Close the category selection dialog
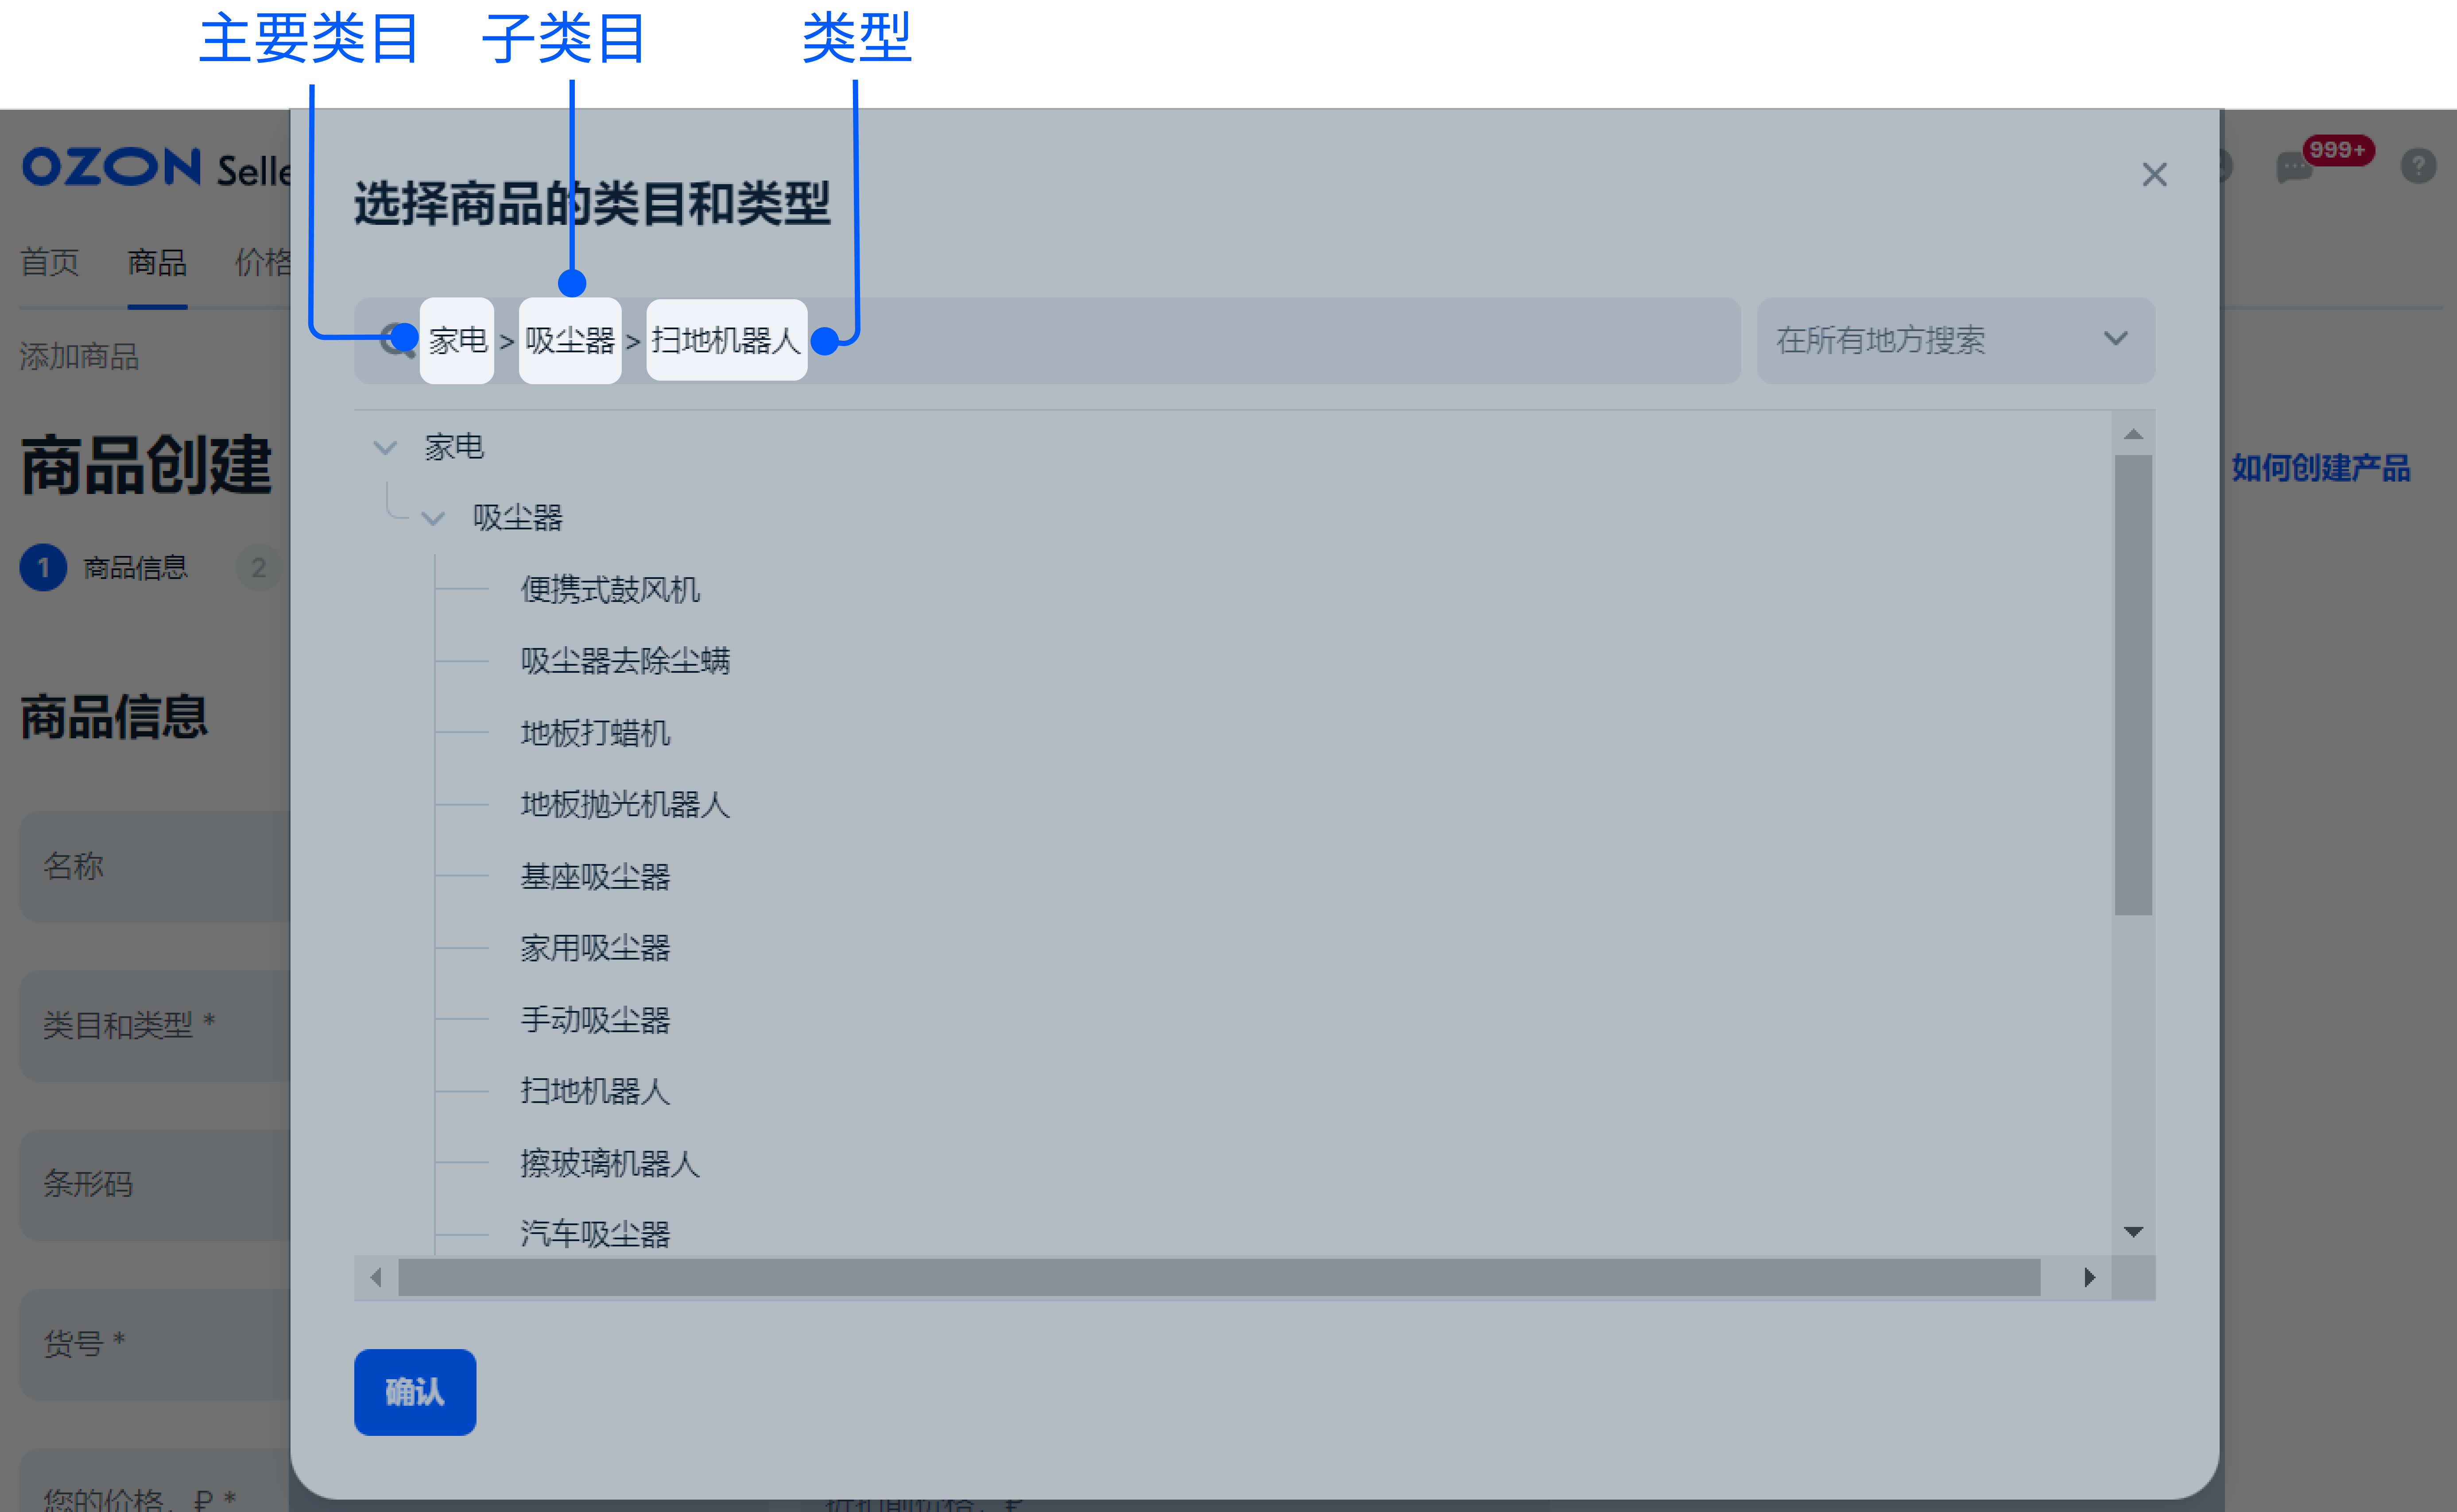The width and height of the screenshot is (2457, 1512). 2154,175
